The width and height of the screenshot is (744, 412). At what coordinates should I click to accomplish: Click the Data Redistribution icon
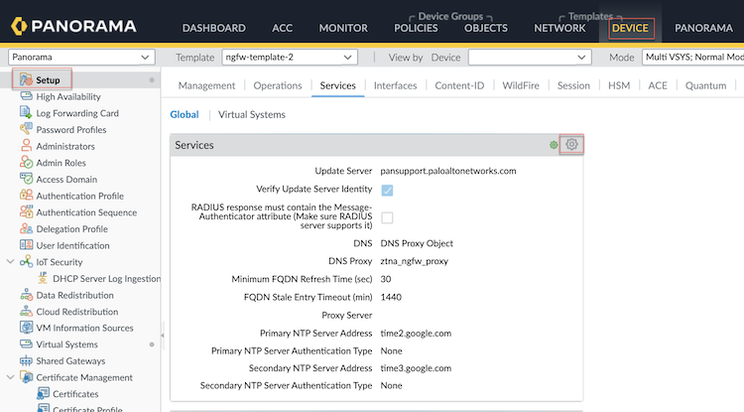[x=26, y=295]
